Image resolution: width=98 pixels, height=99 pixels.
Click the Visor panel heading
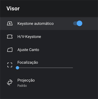pyautogui.click(x=13, y=9)
